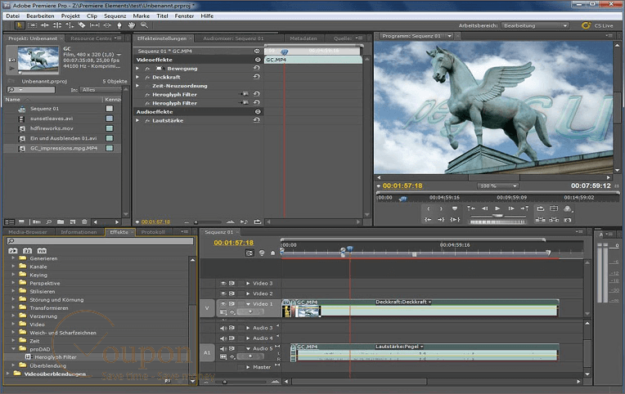Step back one frame in Program monitor
This screenshot has width=625, height=394.
point(484,208)
